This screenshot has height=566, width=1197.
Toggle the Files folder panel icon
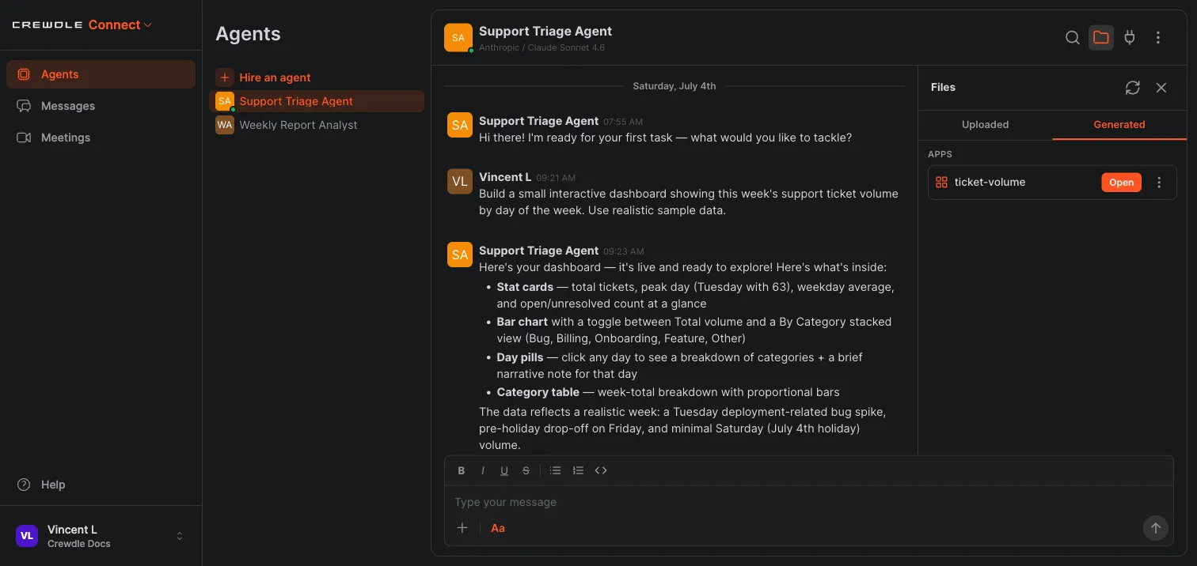click(1101, 37)
